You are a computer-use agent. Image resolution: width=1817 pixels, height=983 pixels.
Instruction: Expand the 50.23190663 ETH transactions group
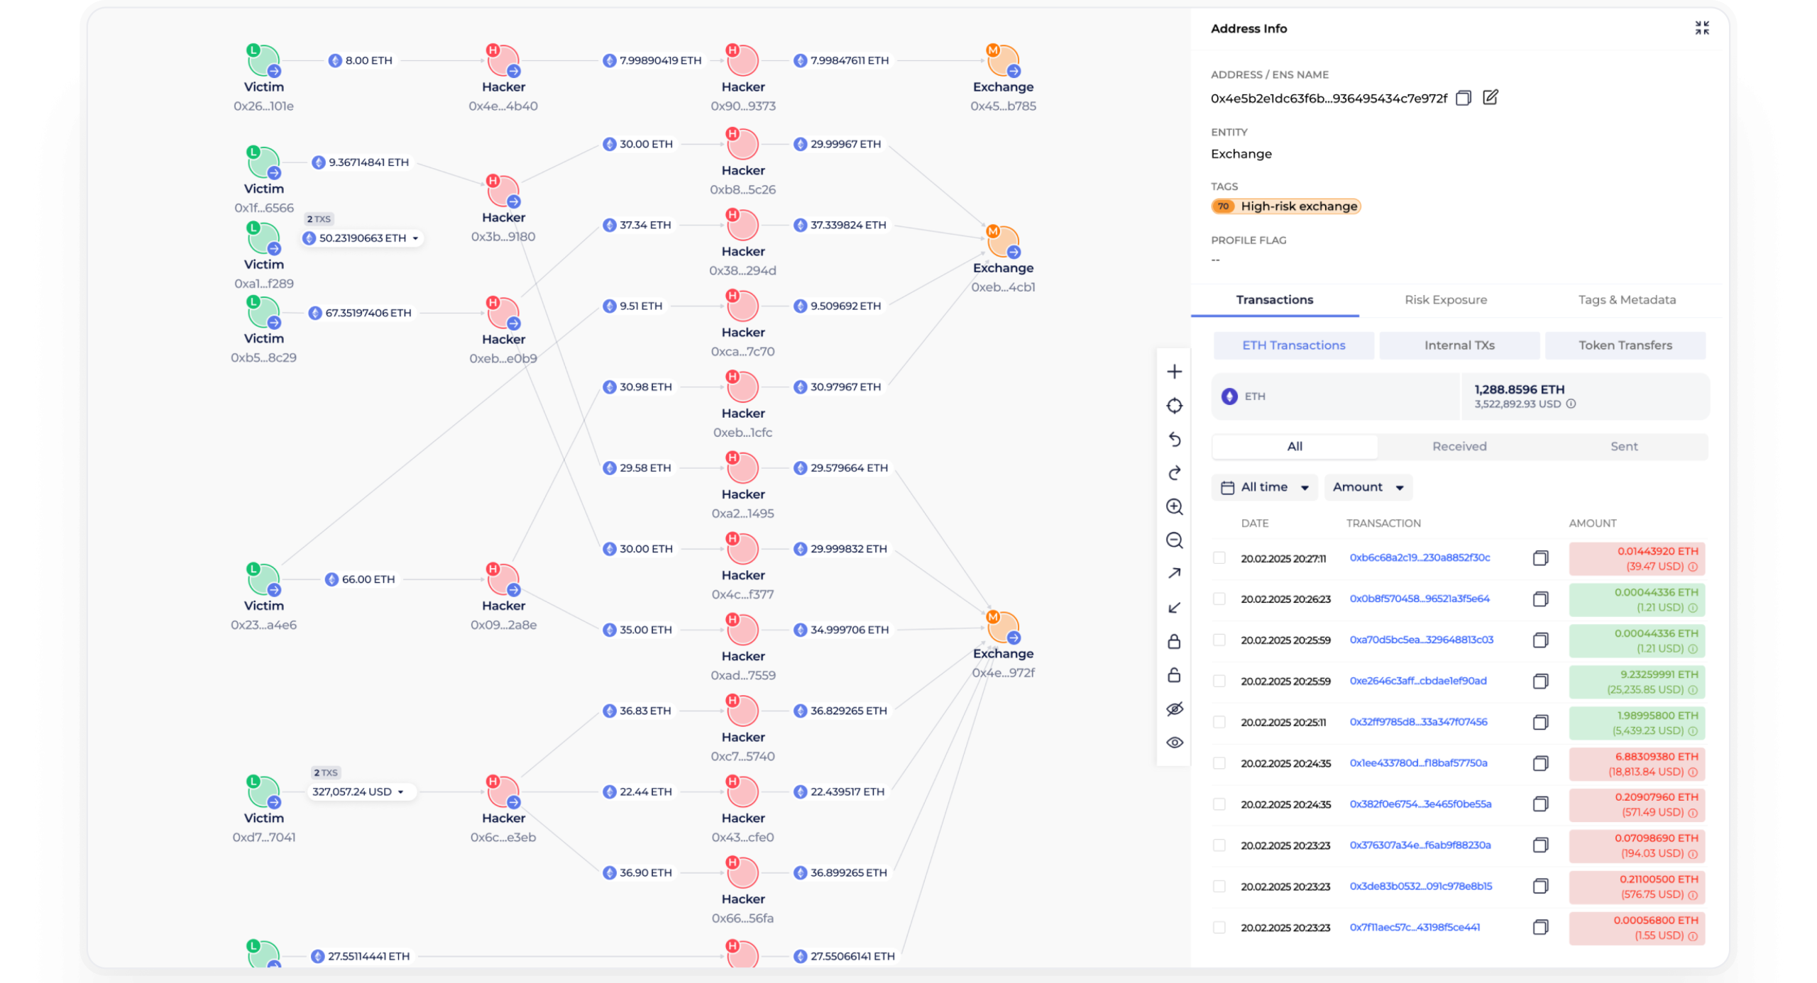[x=415, y=238]
